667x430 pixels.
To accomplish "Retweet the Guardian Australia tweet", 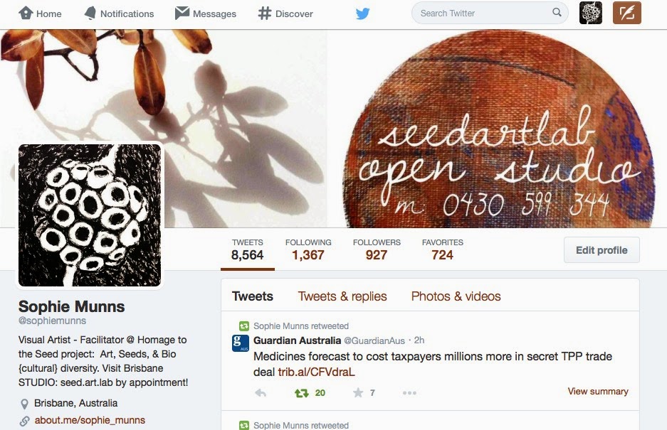I will [302, 393].
